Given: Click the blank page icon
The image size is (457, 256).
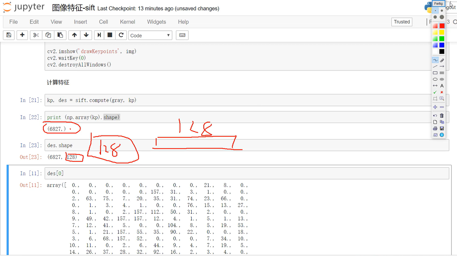Looking at the screenshot, I should point(435,122).
